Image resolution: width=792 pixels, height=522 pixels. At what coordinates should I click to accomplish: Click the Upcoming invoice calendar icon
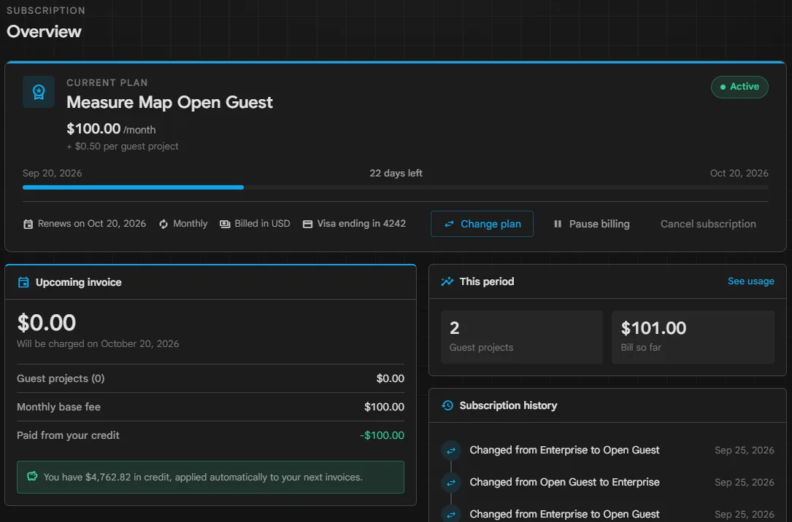click(x=23, y=282)
